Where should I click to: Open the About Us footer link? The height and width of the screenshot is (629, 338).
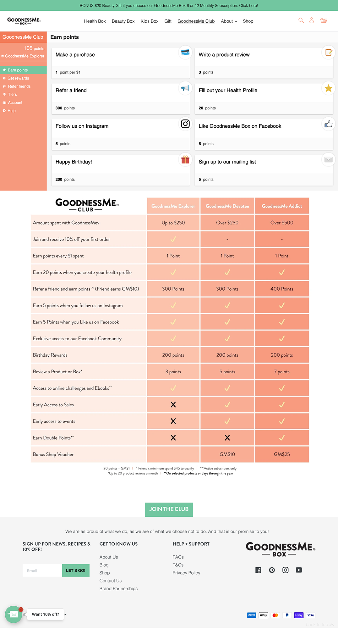[109, 557]
